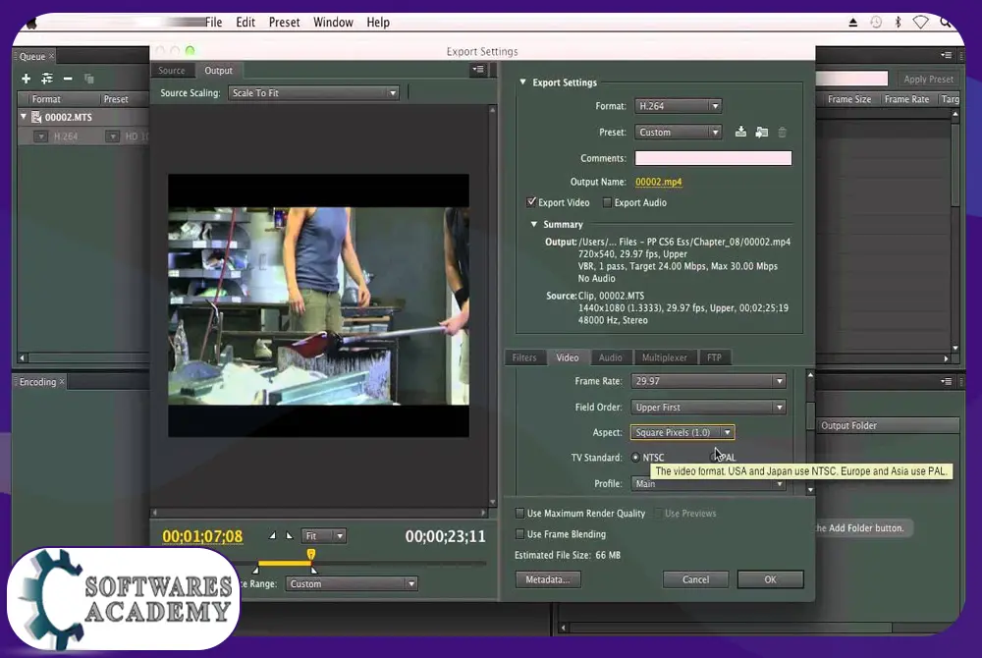Screen dimensions: 982x658
Task: Open Source Scaling dropdown
Action: [x=314, y=92]
